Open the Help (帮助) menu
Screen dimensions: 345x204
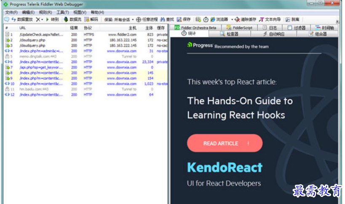[x=97, y=12]
